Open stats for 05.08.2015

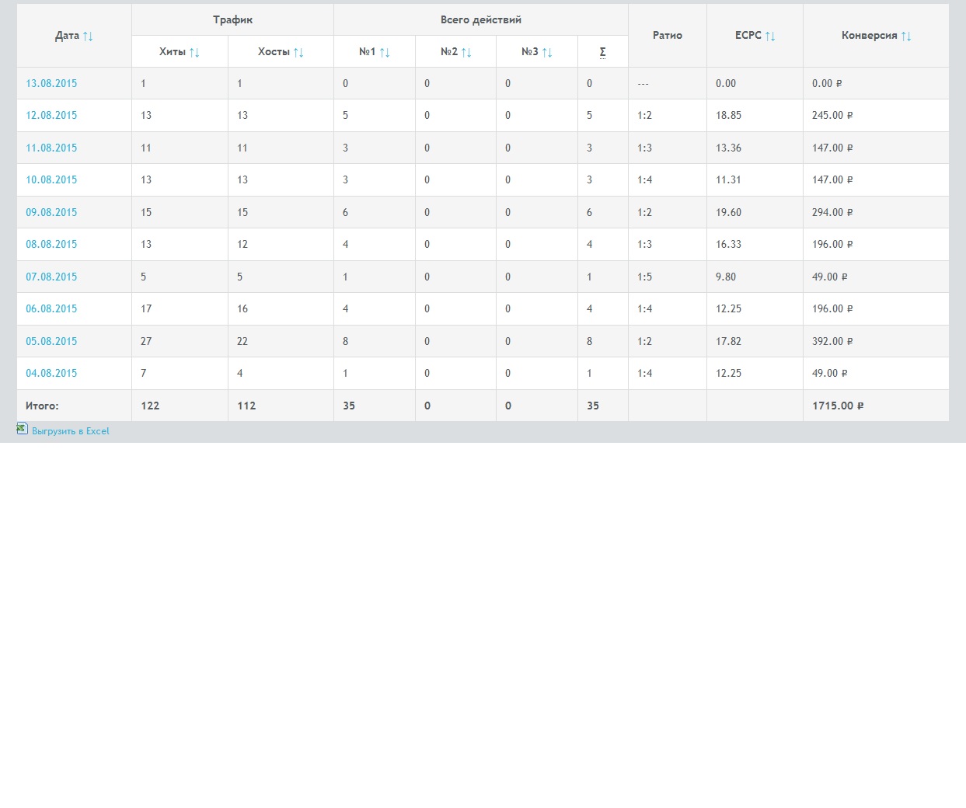[x=51, y=341]
